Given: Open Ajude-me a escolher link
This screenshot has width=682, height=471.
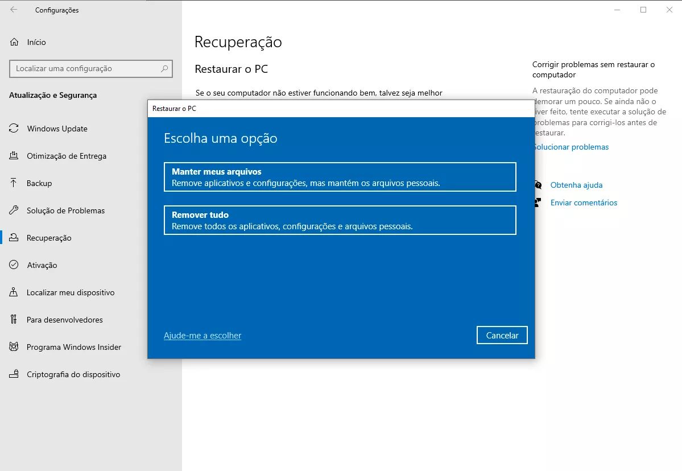Looking at the screenshot, I should (x=202, y=336).
